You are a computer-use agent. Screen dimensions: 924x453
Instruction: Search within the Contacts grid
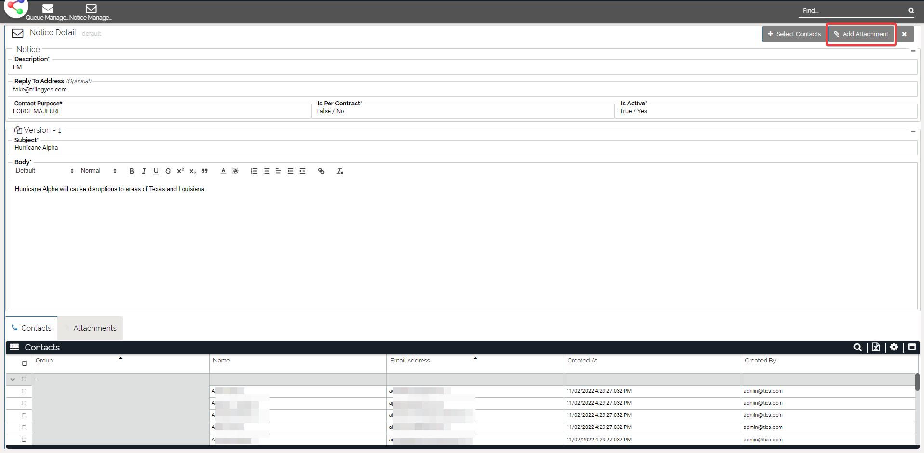pos(858,347)
